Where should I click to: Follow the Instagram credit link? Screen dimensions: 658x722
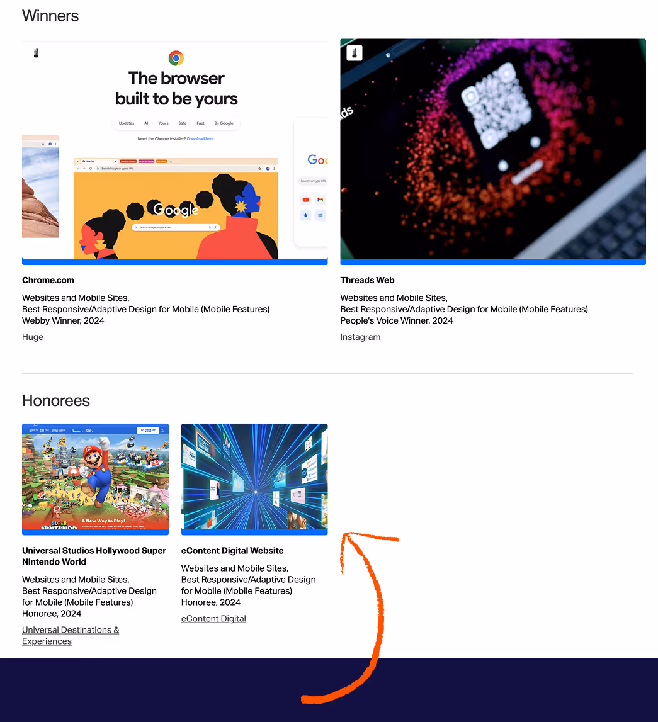(360, 337)
